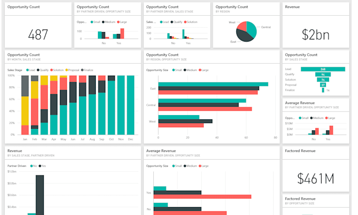Click the tall teal Yes Lead bar in the Partner Driven stage tile
The height and width of the screenshot is (215, 358).
coord(183,34)
